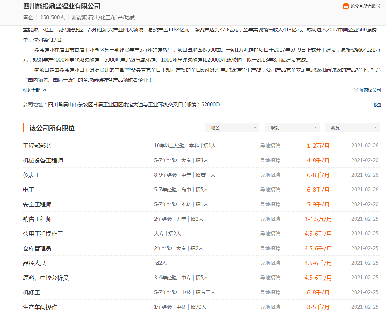This screenshot has width=386, height=317.
Task: Open the 生产车间操作工 job posting
Action: pos(43,307)
